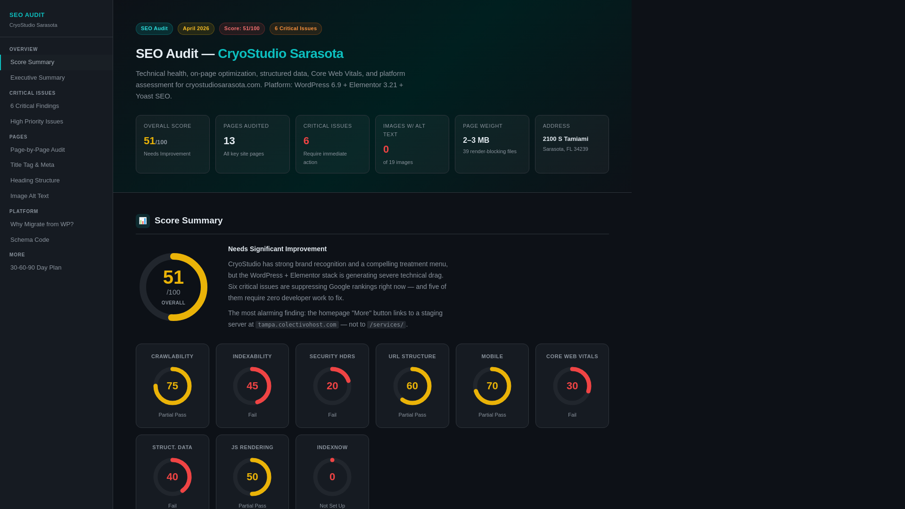Click the tampa.colectivohost.com code snippet

(x=297, y=325)
